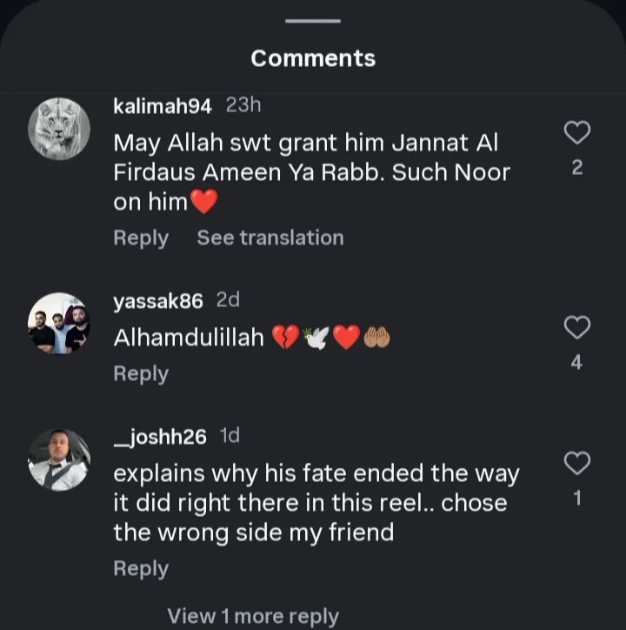This screenshot has height=630, width=626.
Task: Expand View 1 more reply
Action: 252,616
